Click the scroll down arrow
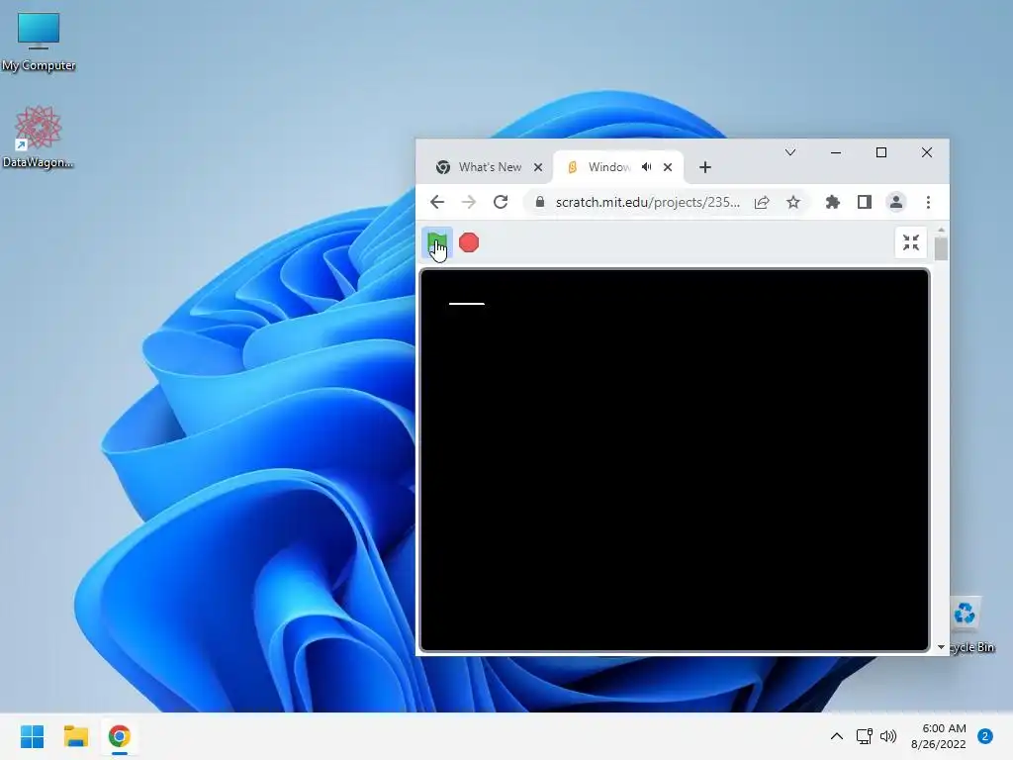 (x=942, y=647)
